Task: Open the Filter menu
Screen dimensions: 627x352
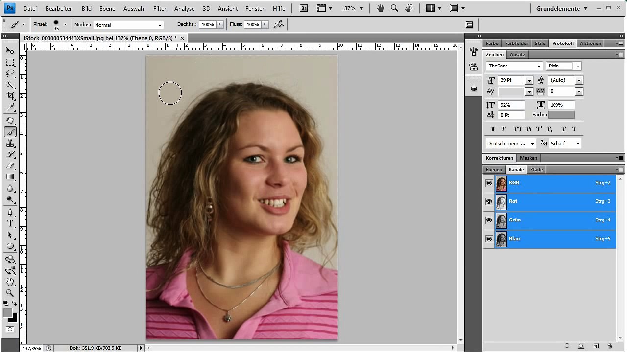Action: pyautogui.click(x=160, y=9)
